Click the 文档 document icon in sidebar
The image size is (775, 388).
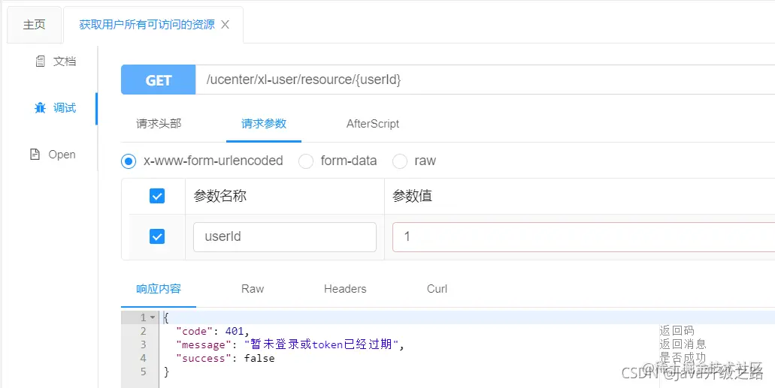41,62
